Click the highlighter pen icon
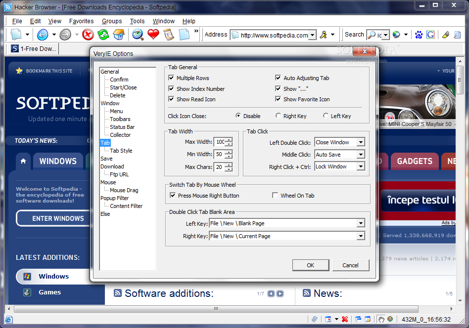The image size is (469, 328). click(x=446, y=35)
